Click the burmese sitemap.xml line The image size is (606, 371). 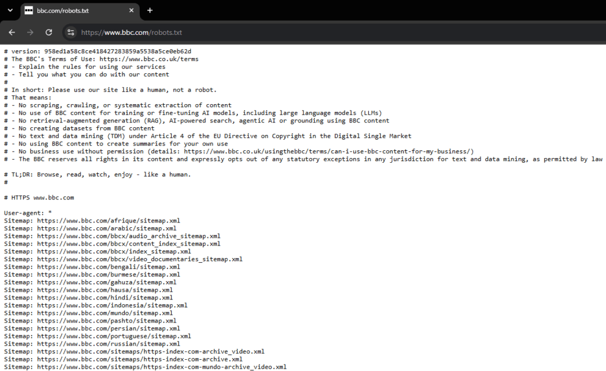coord(92,275)
